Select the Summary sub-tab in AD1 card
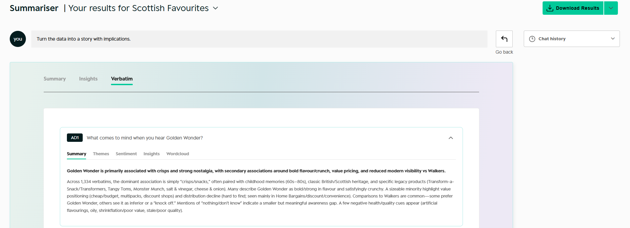 tap(76, 154)
